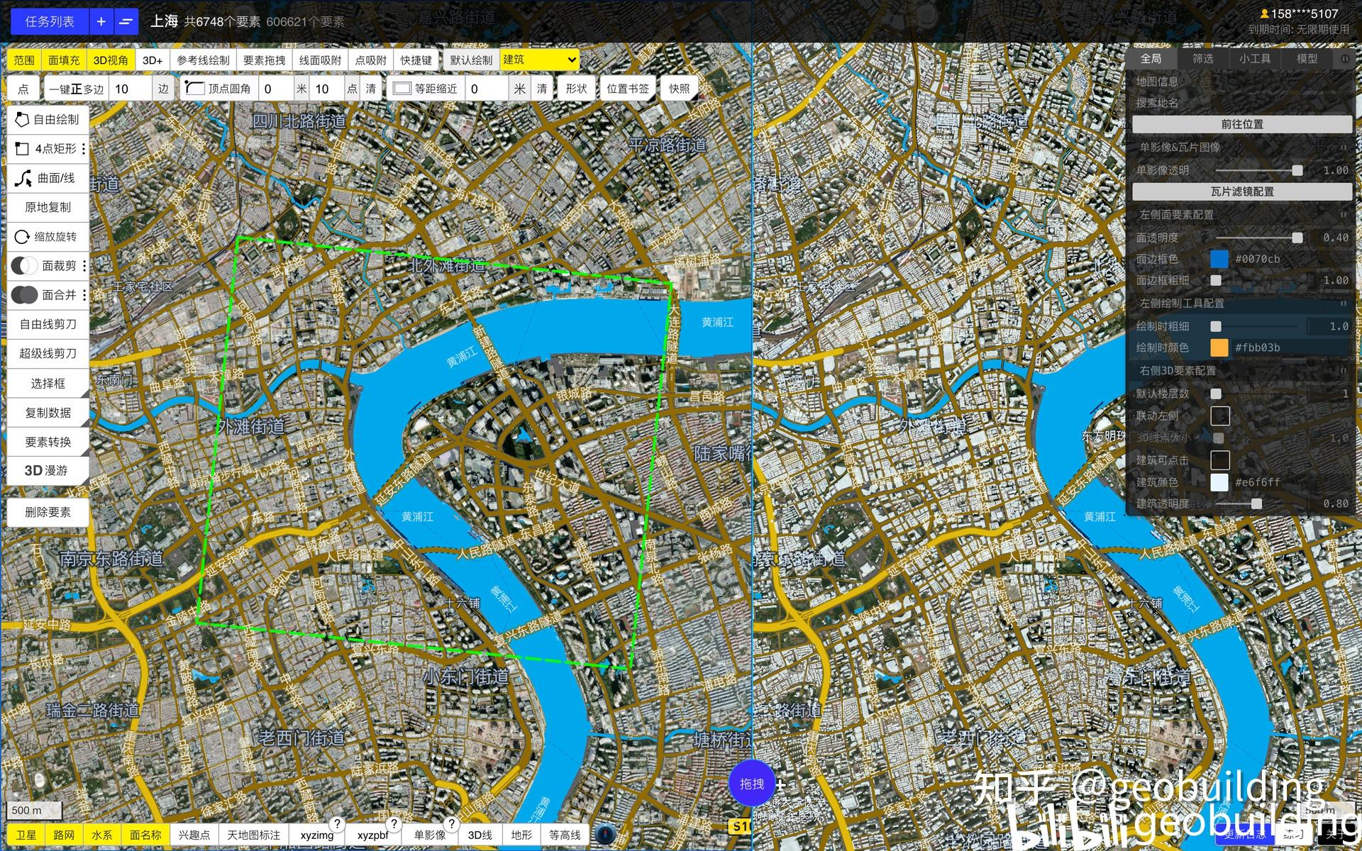Viewport: 1362px width, 851px height.
Task: Open the 任务列表 task list
Action: [48, 21]
